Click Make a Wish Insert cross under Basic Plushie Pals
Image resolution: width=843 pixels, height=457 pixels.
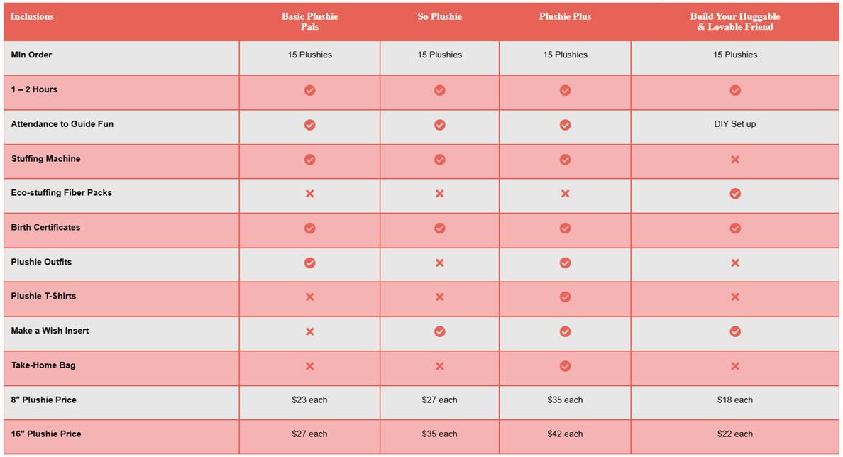coord(309,331)
